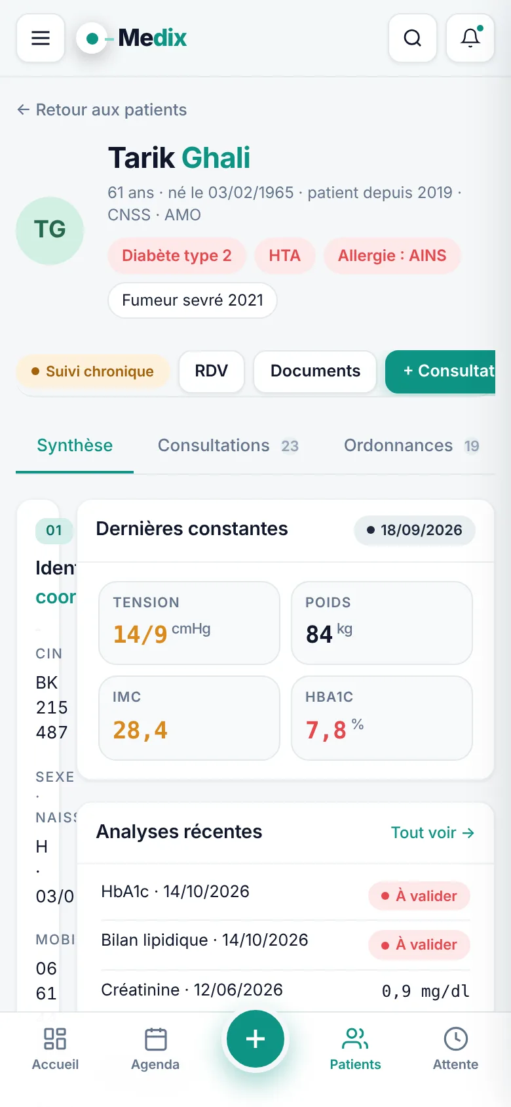Screen dimensions: 511x1107
Task: Click the Dernières constantes heading
Action: click(x=192, y=529)
